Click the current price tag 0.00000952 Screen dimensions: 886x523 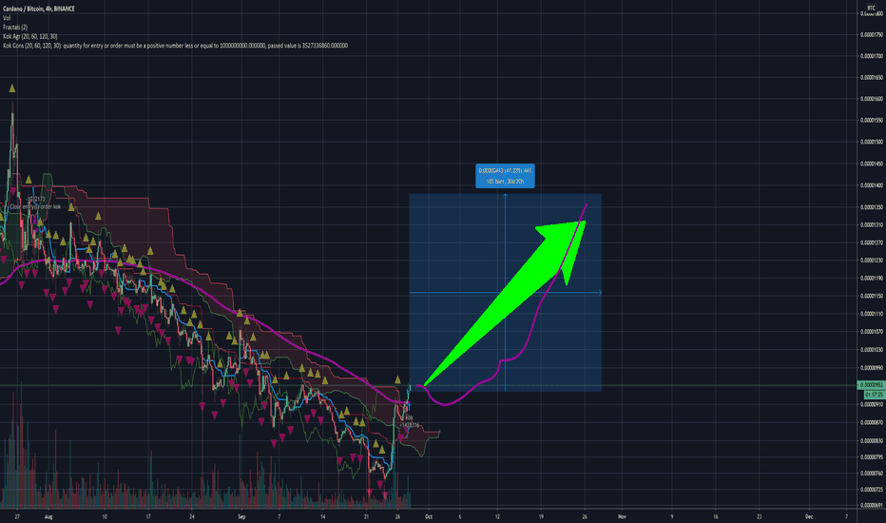[872, 385]
